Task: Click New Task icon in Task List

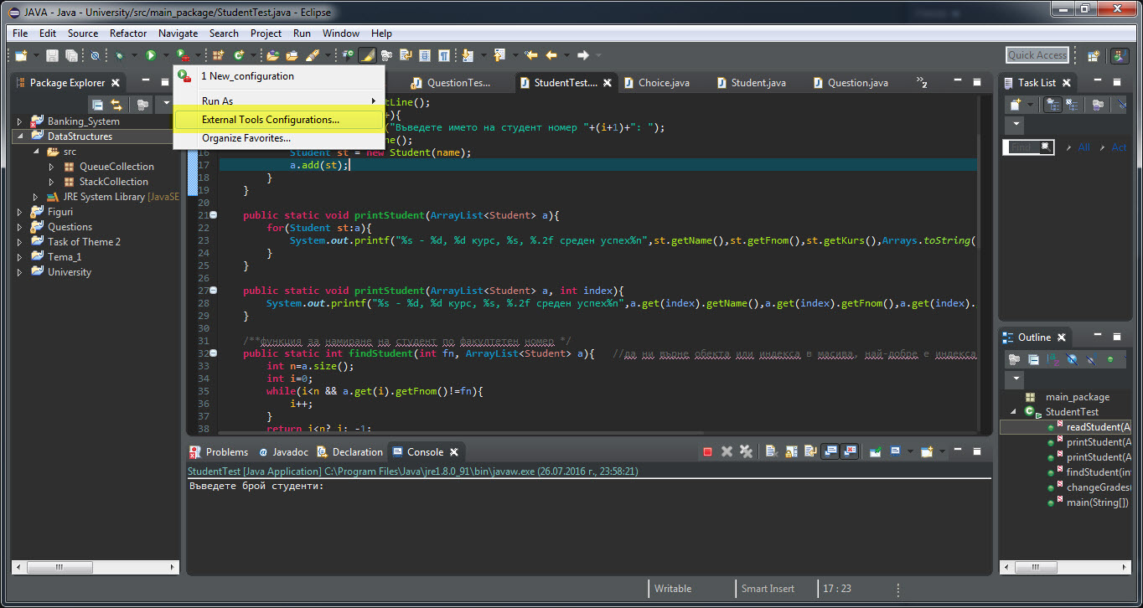Action: (x=1016, y=105)
